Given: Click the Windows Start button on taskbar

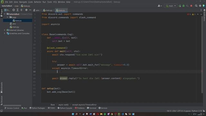Looking at the screenshot, I should pos(73,114).
